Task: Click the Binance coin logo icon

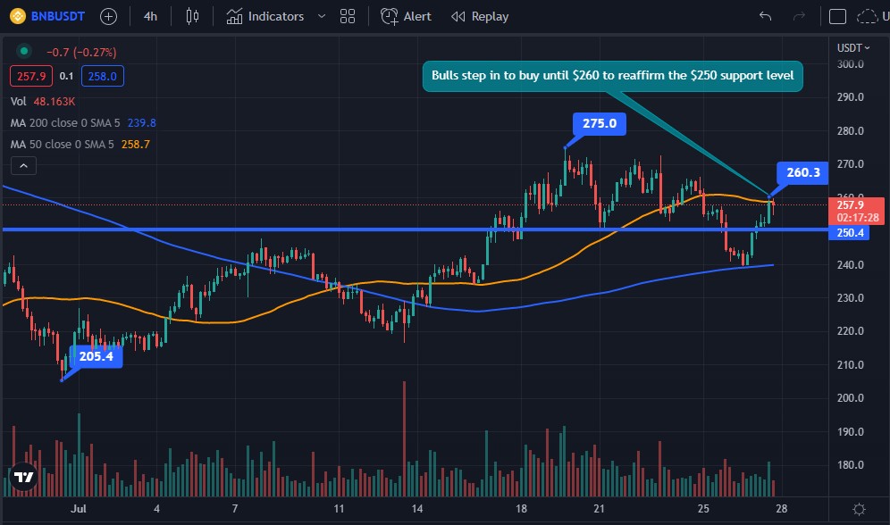Action: [x=18, y=16]
